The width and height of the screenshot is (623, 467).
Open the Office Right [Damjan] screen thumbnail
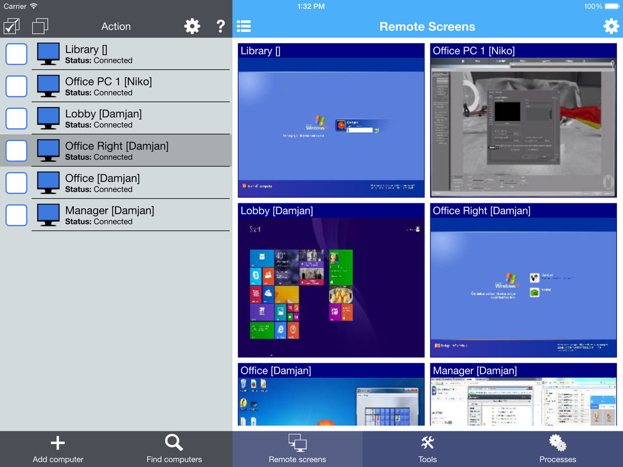tap(523, 280)
